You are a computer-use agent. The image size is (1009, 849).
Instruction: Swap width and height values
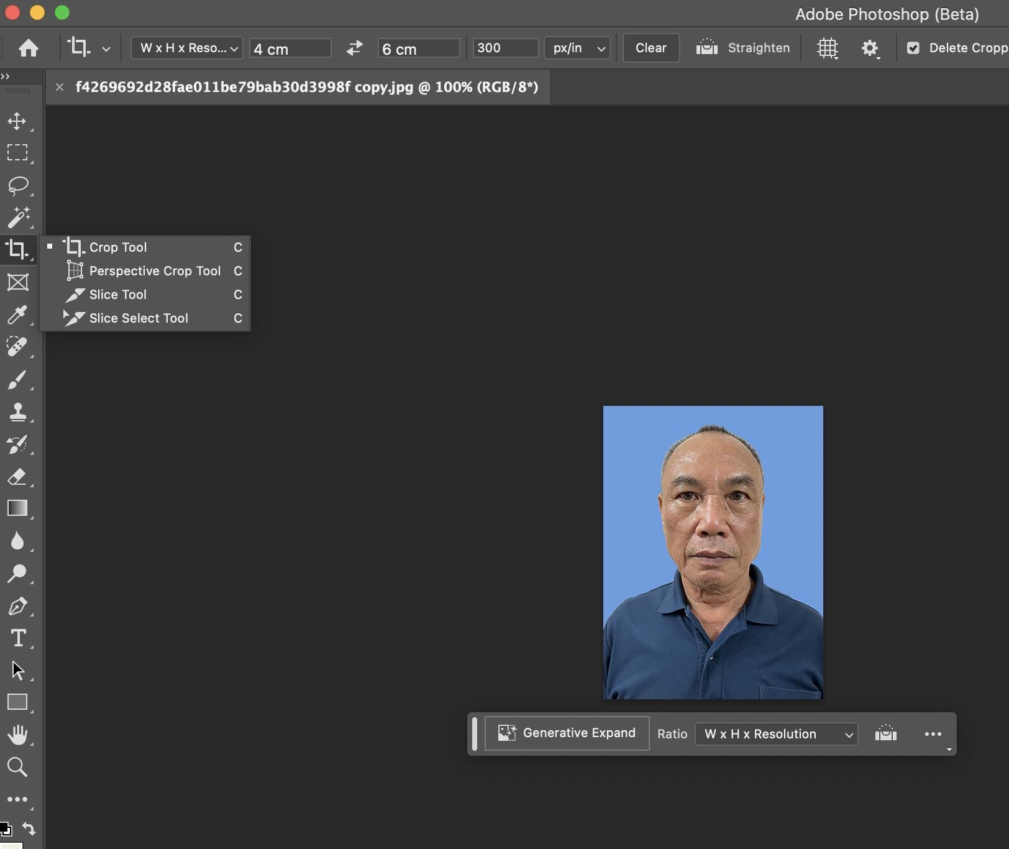point(354,48)
